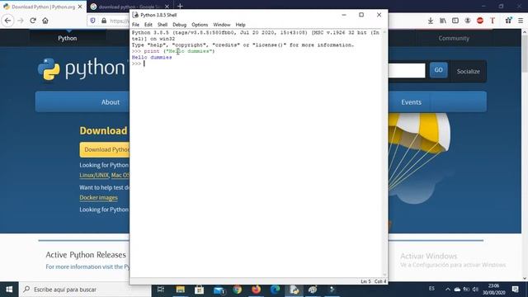Open the About navigation menu
Image resolution: width=528 pixels, height=297 pixels.
pos(110,102)
